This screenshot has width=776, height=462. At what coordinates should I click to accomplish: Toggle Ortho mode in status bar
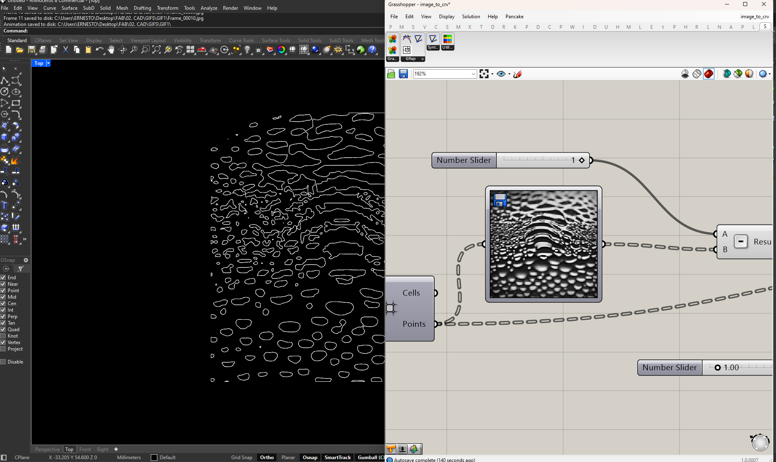(267, 457)
